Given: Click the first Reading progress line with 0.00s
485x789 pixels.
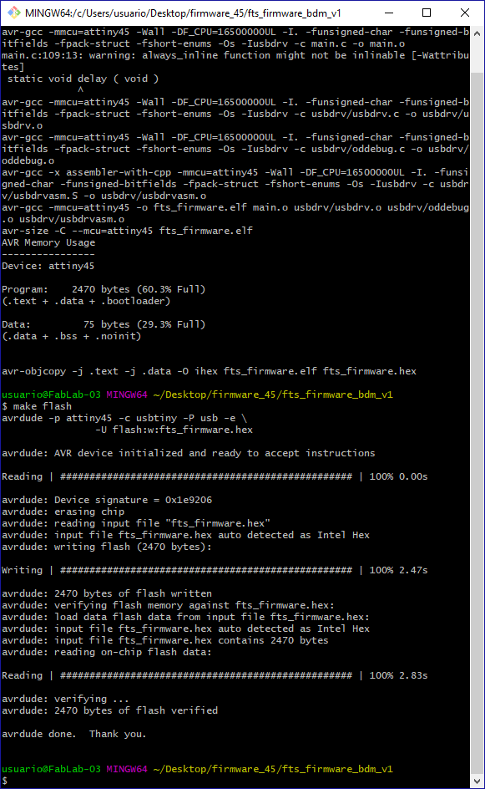Looking at the screenshot, I should coord(215,476).
